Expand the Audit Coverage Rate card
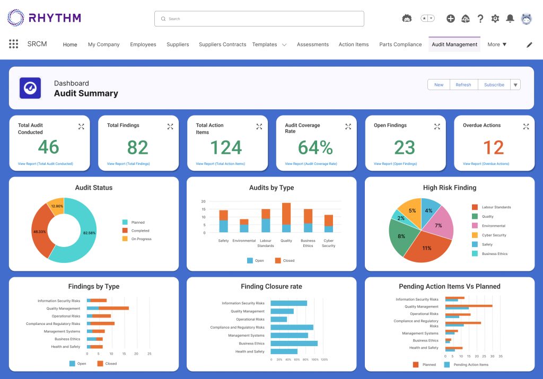The width and height of the screenshot is (543, 379). (x=348, y=126)
